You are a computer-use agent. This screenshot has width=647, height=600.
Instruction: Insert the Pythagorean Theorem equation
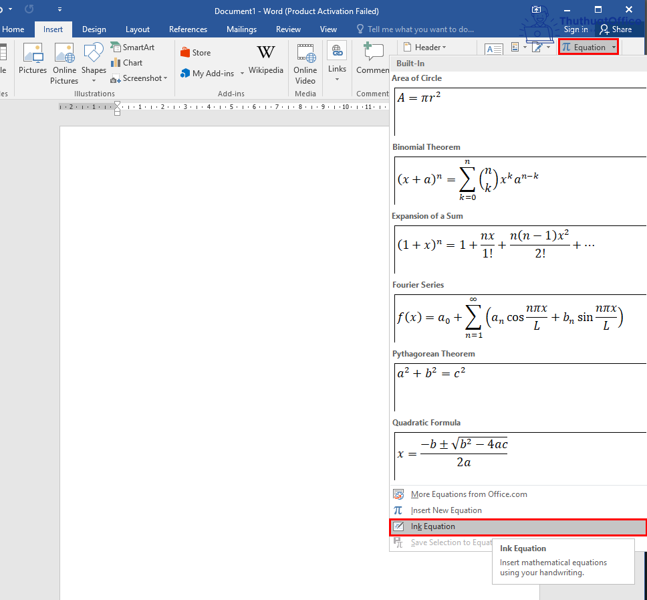(519, 387)
